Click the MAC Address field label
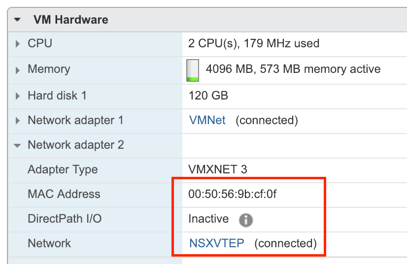The width and height of the screenshot is (407, 264). click(64, 194)
